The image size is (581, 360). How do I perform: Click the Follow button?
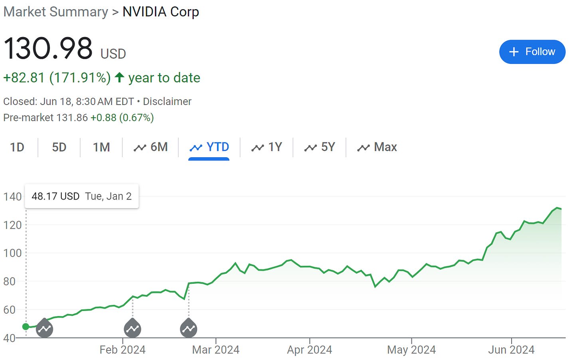point(532,52)
